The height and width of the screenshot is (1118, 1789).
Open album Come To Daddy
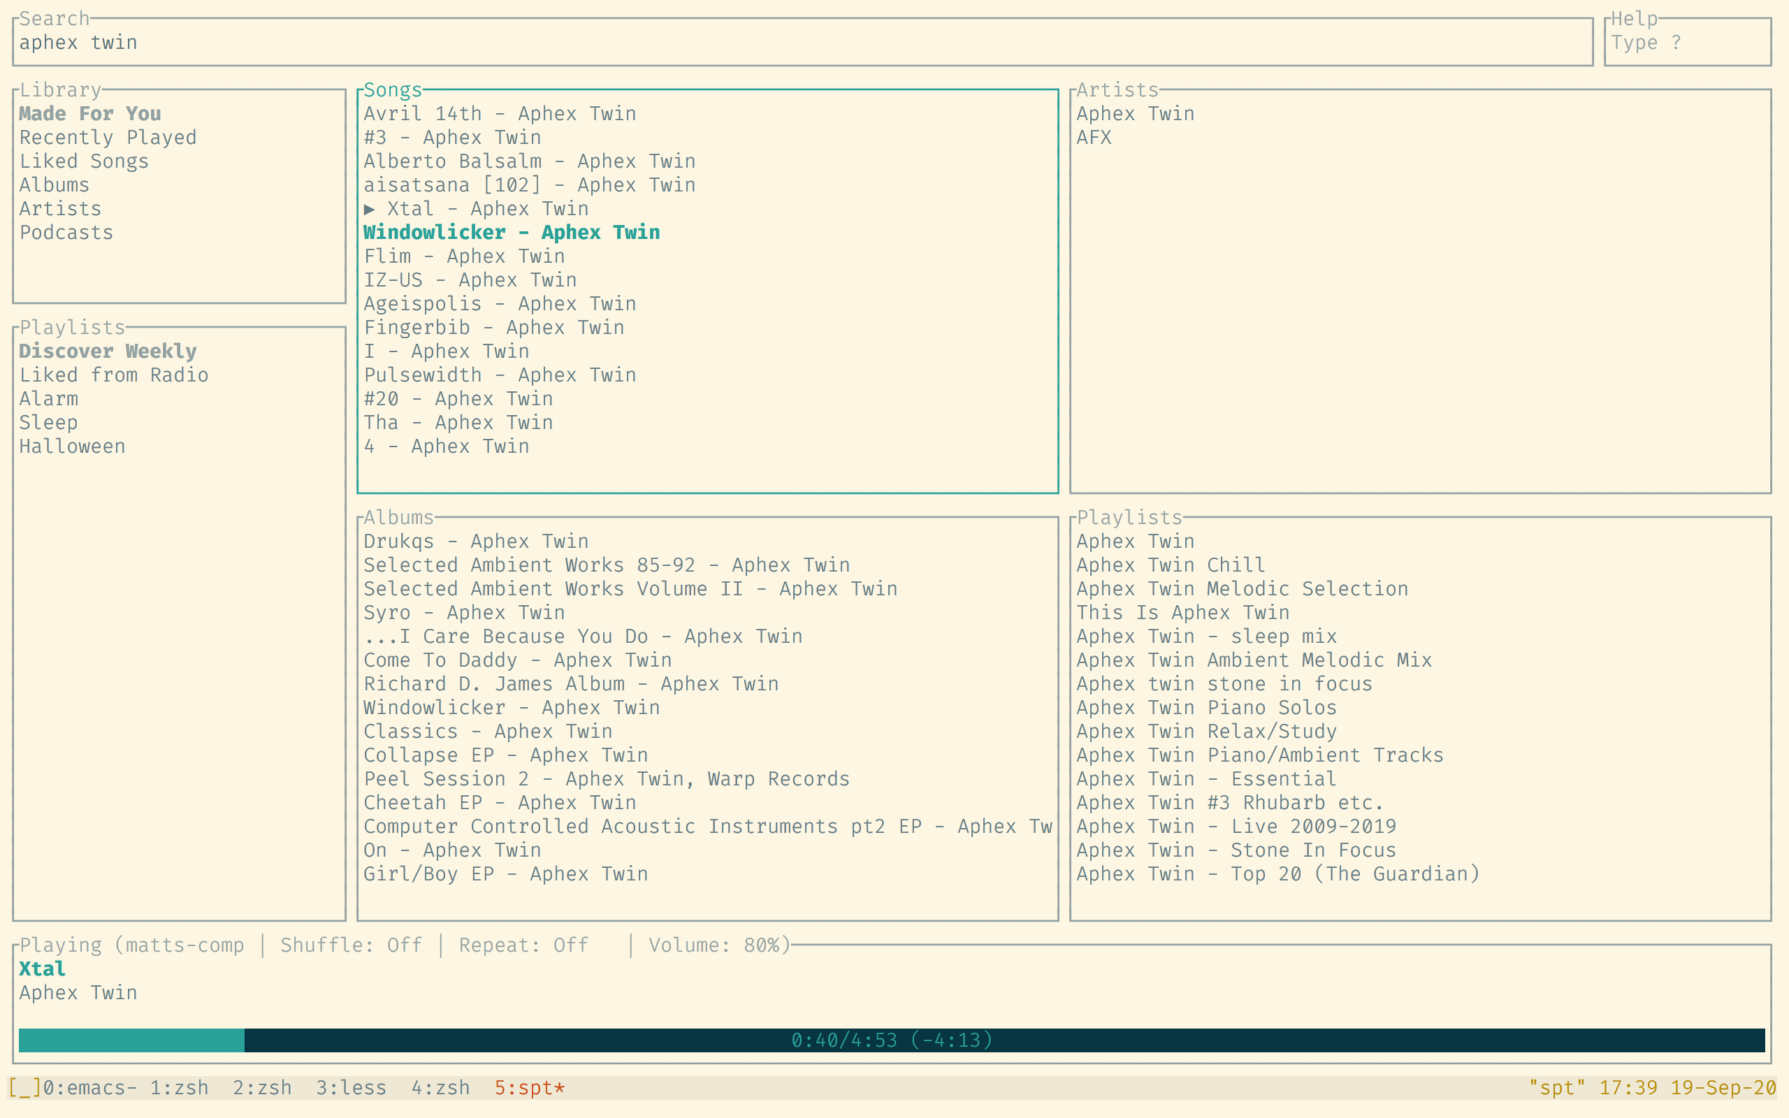coord(517,660)
